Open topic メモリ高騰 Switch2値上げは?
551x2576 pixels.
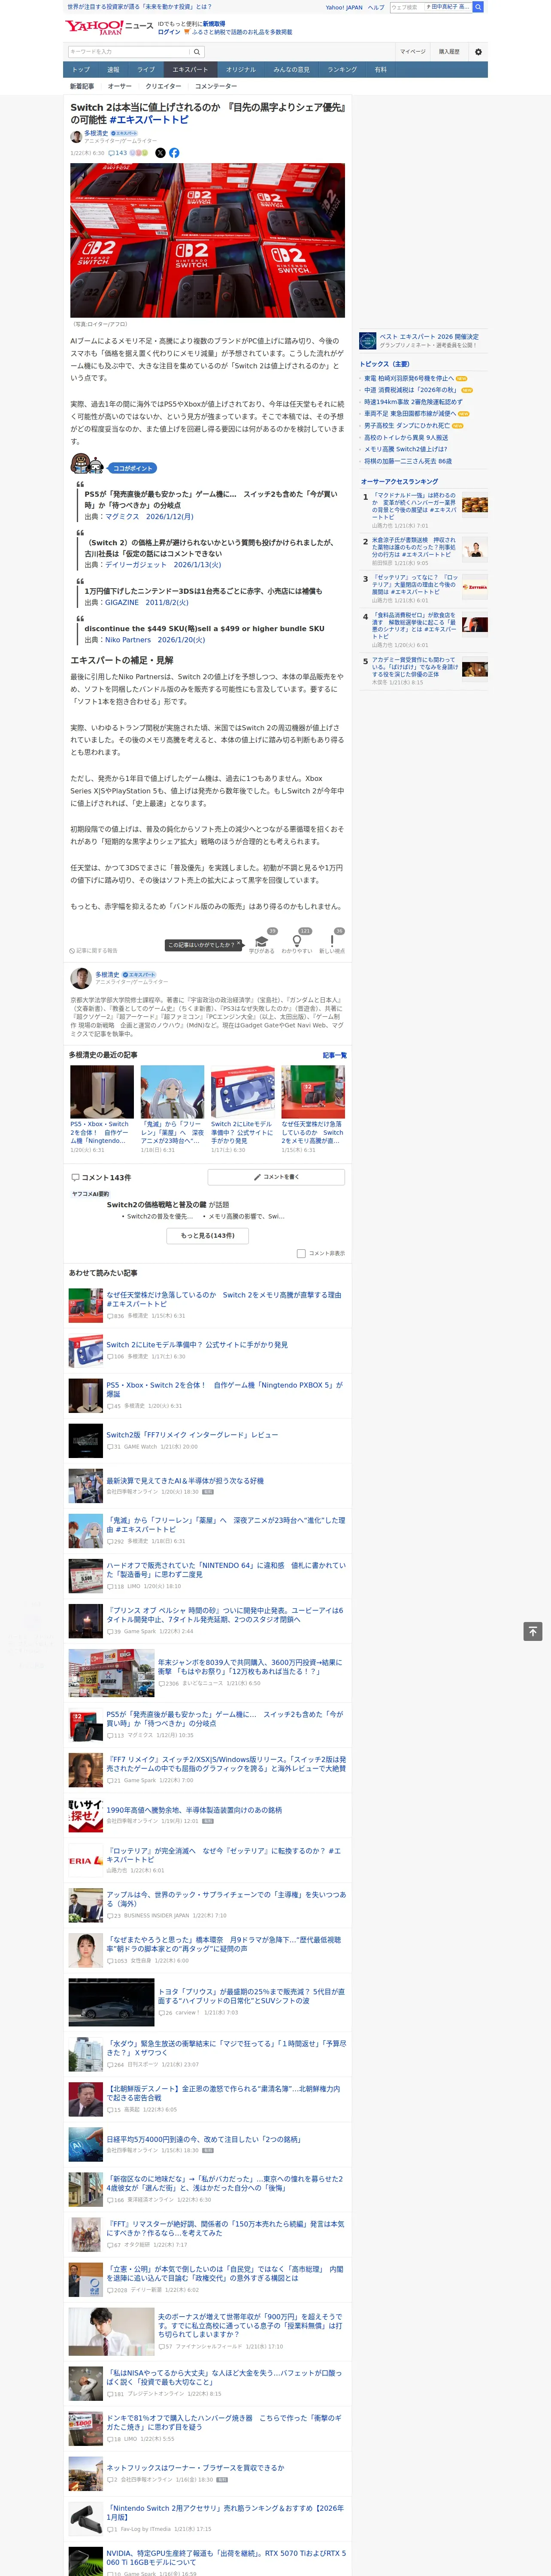coord(406,449)
